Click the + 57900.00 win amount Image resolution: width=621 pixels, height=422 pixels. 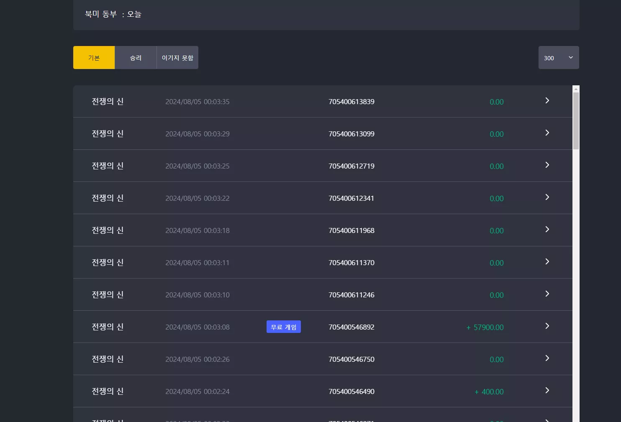tap(485, 327)
